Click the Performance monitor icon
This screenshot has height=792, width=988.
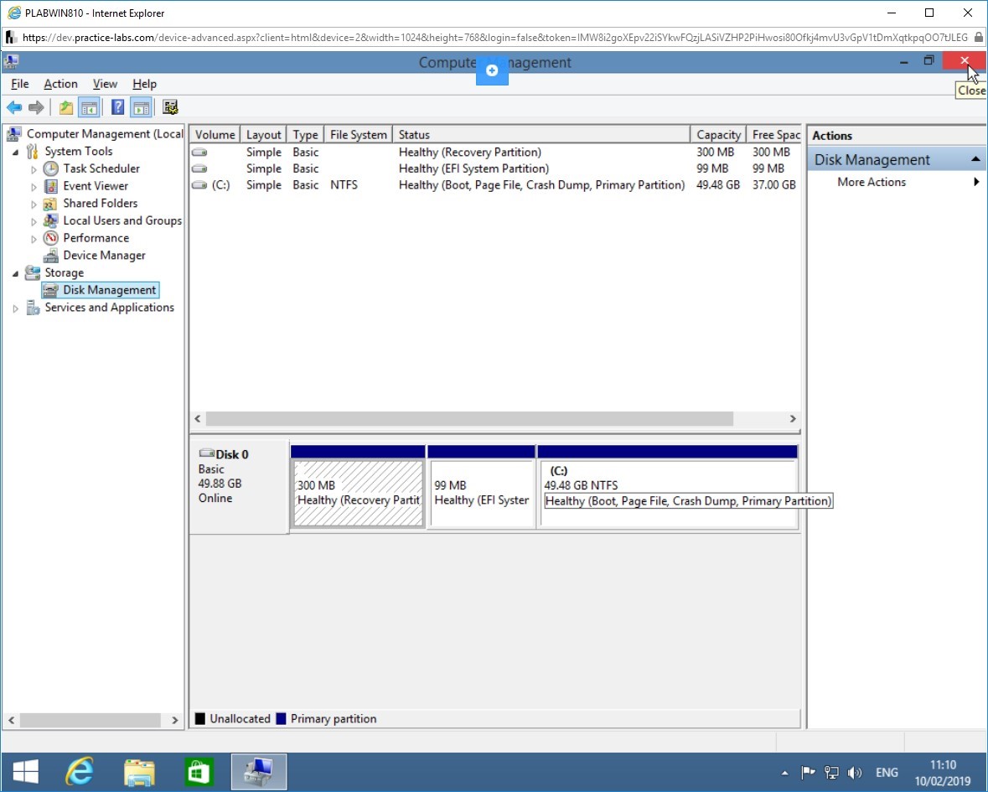point(51,238)
